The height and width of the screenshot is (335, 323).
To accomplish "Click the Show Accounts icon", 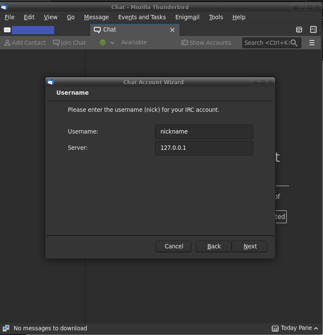I will pos(185,43).
